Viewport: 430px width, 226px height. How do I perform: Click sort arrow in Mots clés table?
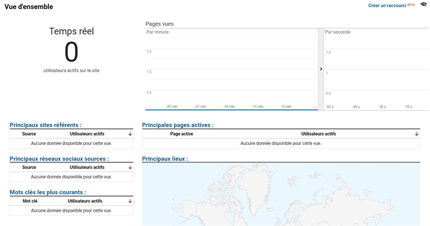pos(130,201)
